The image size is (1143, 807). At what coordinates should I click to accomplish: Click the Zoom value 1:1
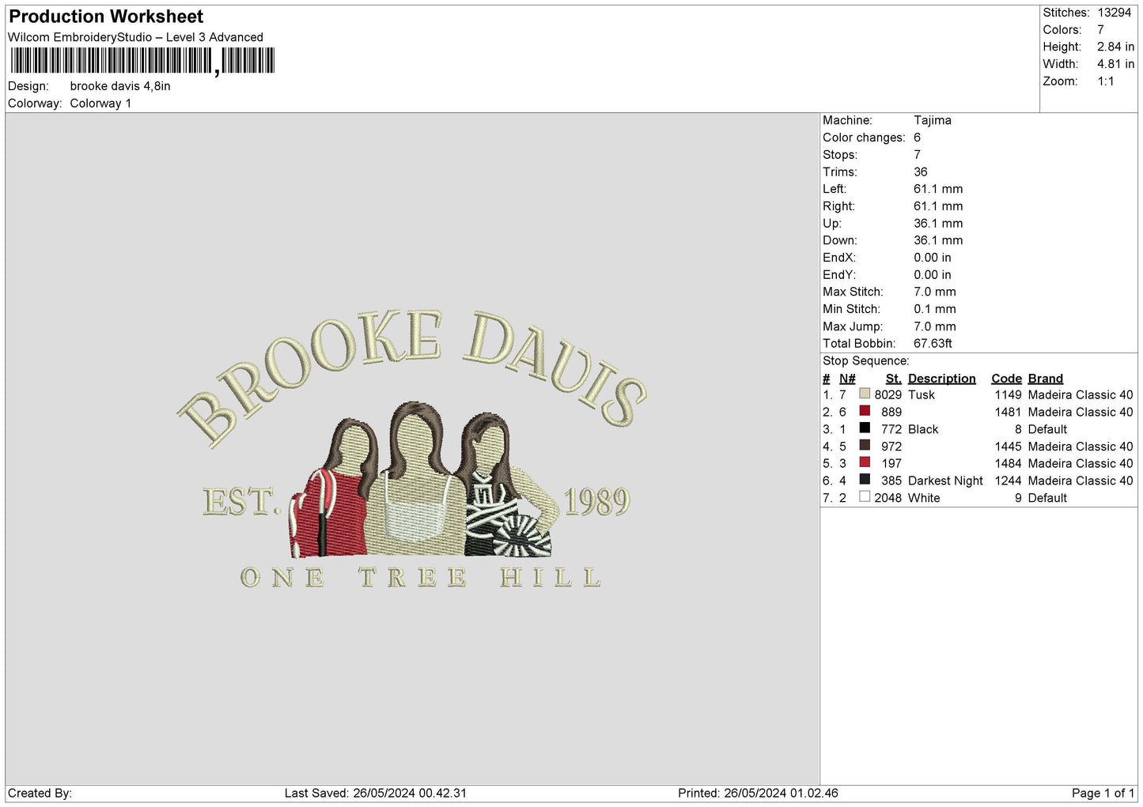1105,81
